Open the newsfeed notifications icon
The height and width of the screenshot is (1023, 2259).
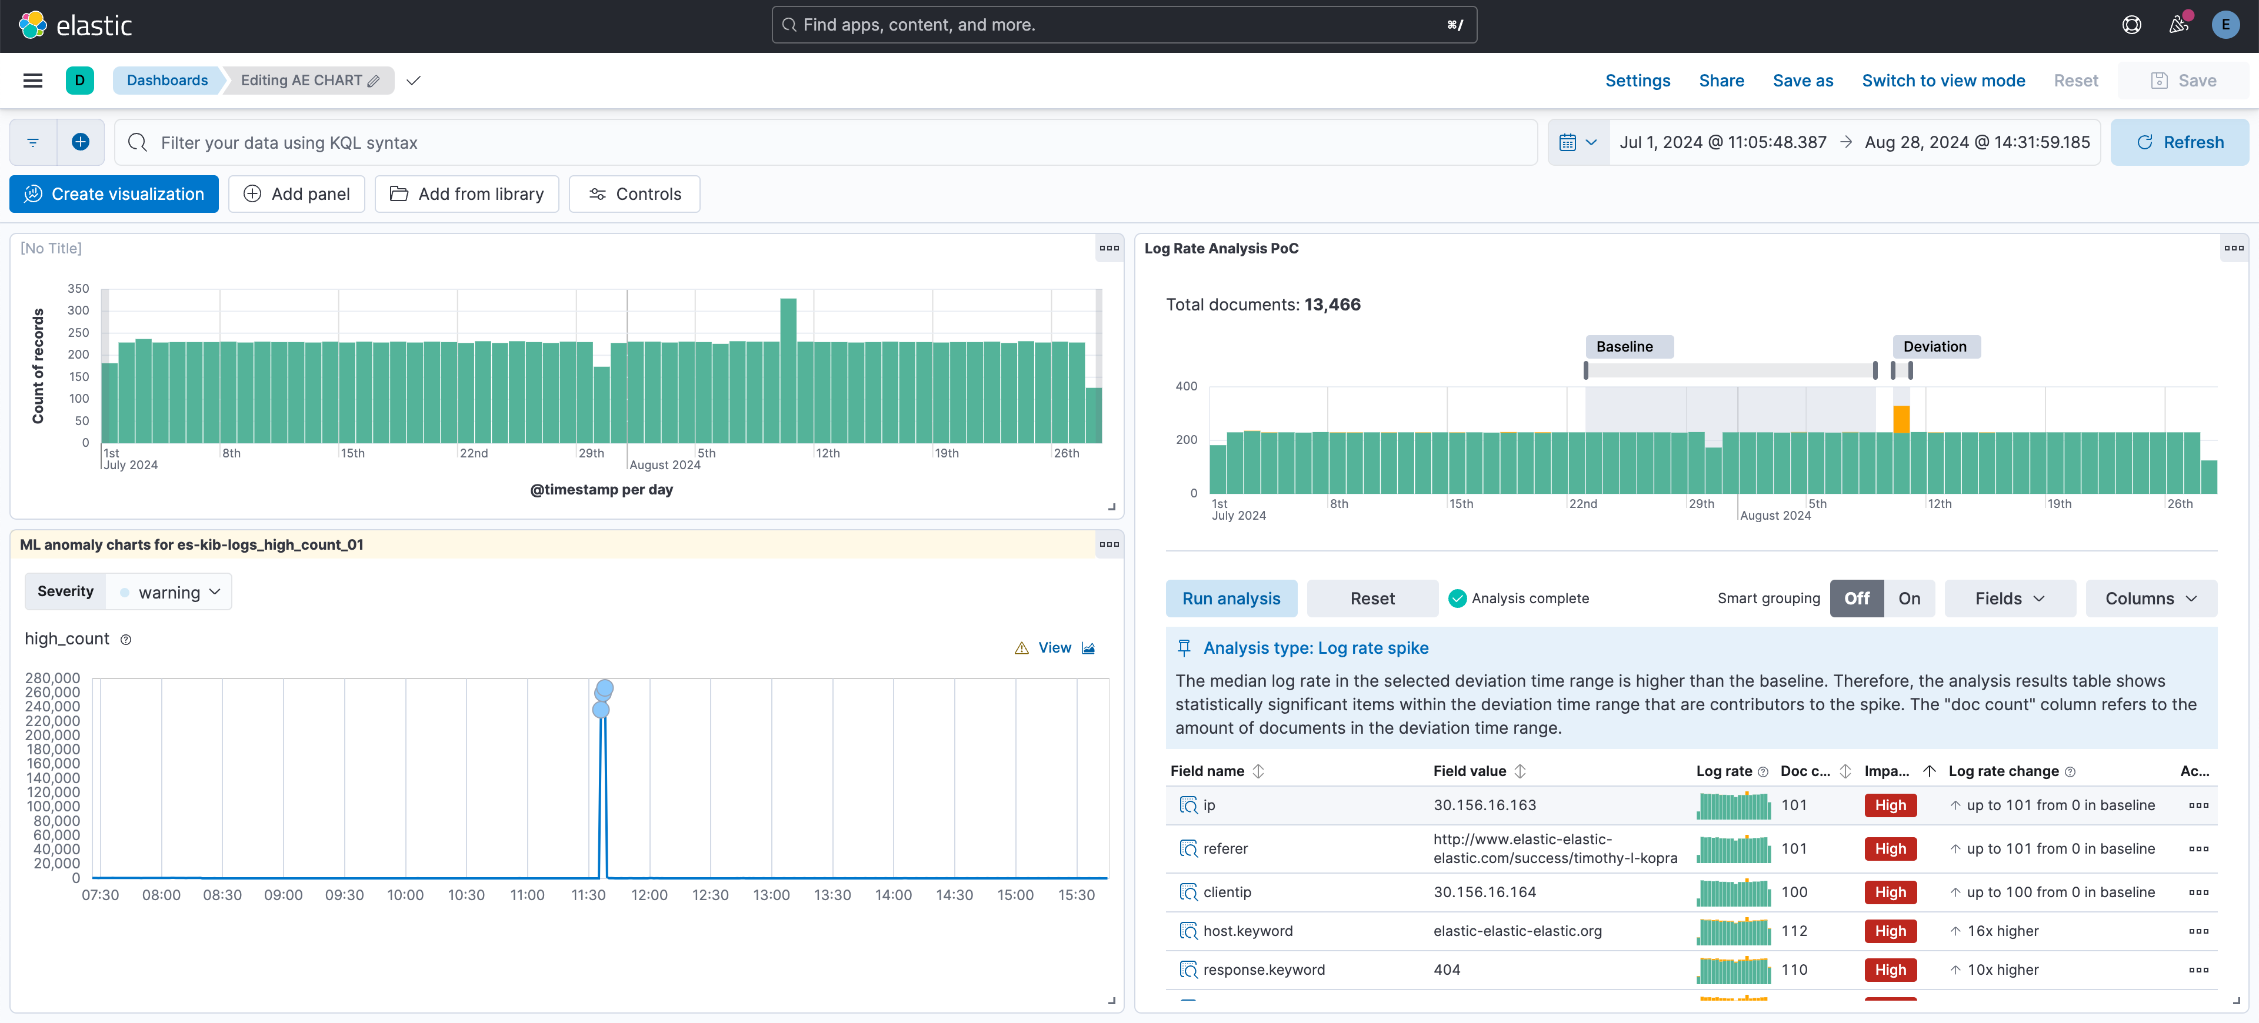tap(2179, 25)
